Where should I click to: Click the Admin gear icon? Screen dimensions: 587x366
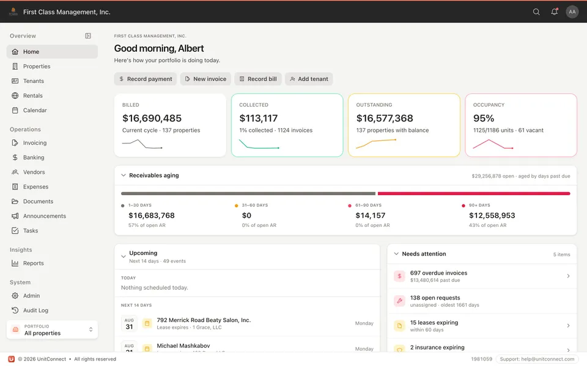click(15, 295)
